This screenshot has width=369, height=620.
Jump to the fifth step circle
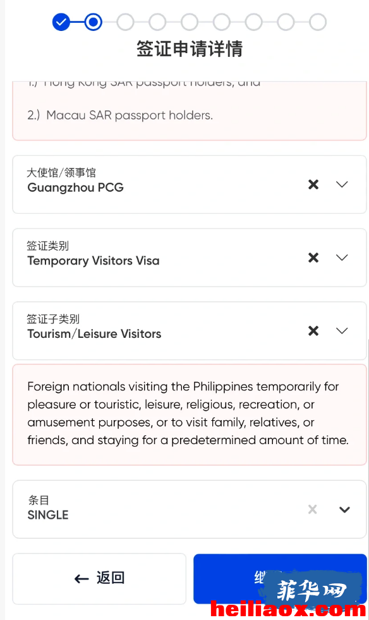pyautogui.click(x=190, y=22)
